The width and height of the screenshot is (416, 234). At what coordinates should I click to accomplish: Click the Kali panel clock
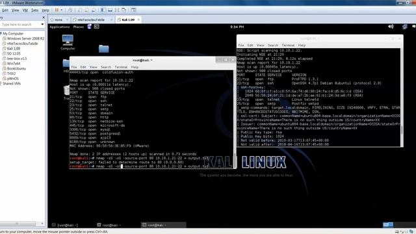pos(237,27)
